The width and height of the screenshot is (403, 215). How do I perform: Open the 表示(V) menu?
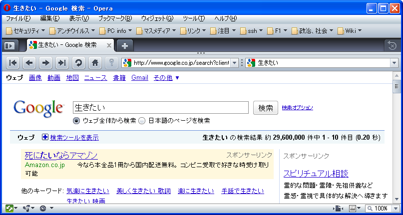[x=79, y=18]
